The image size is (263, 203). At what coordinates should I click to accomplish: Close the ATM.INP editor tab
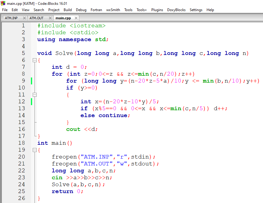click(x=24, y=18)
